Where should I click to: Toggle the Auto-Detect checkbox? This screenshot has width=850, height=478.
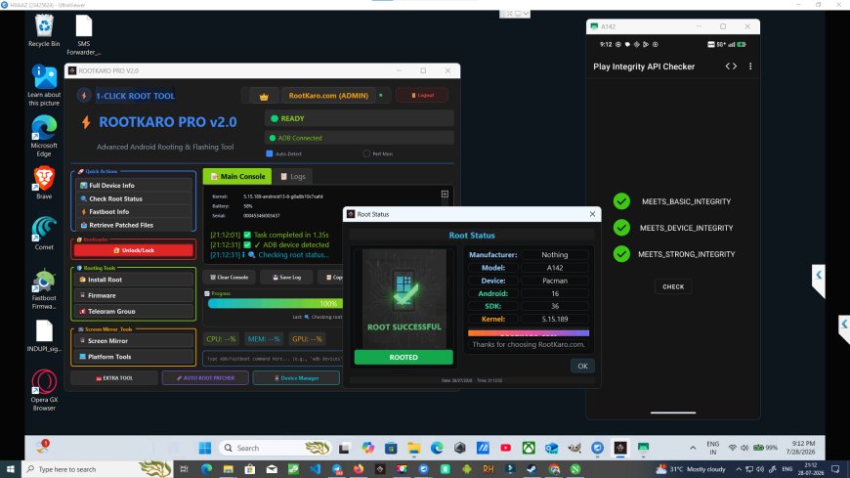pos(270,153)
